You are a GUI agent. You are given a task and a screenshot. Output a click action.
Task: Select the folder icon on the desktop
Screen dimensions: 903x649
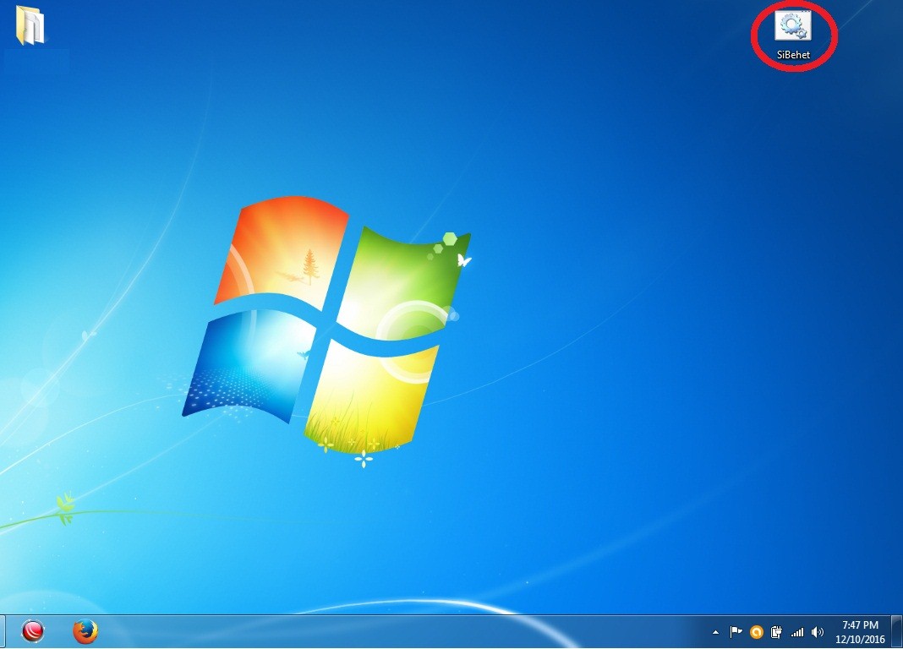(30, 25)
